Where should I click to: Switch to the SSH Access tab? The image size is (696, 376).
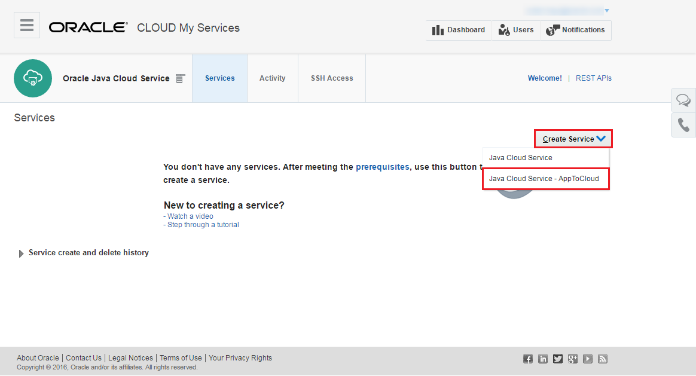pyautogui.click(x=332, y=78)
